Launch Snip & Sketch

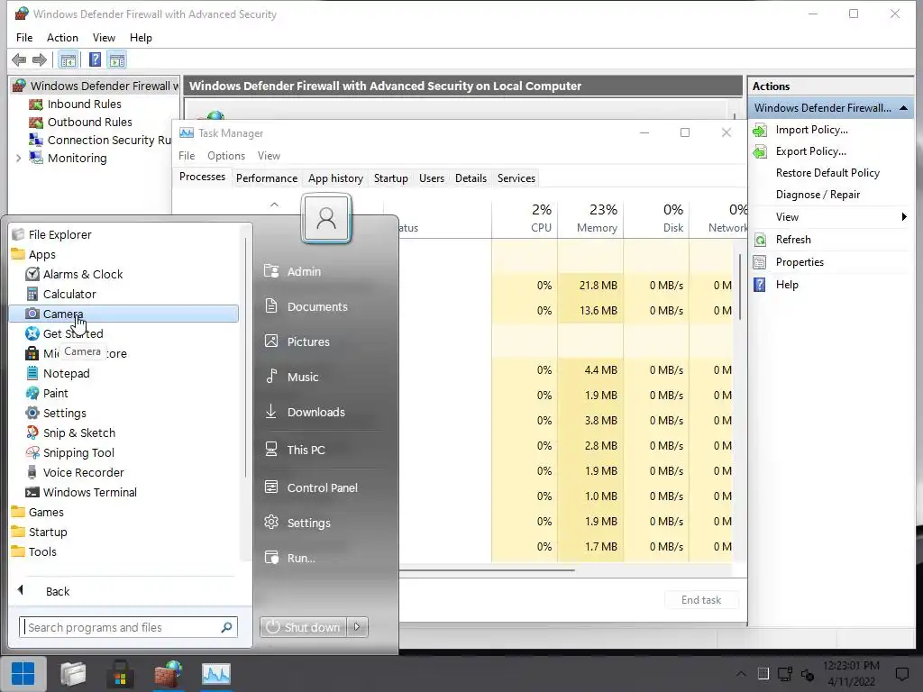pyautogui.click(x=79, y=433)
